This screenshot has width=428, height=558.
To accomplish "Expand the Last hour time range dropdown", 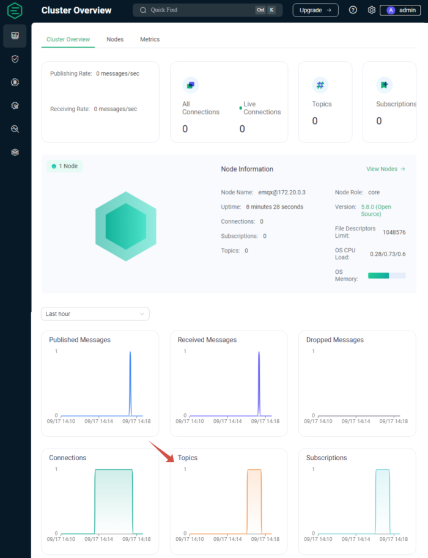I will click(x=95, y=314).
